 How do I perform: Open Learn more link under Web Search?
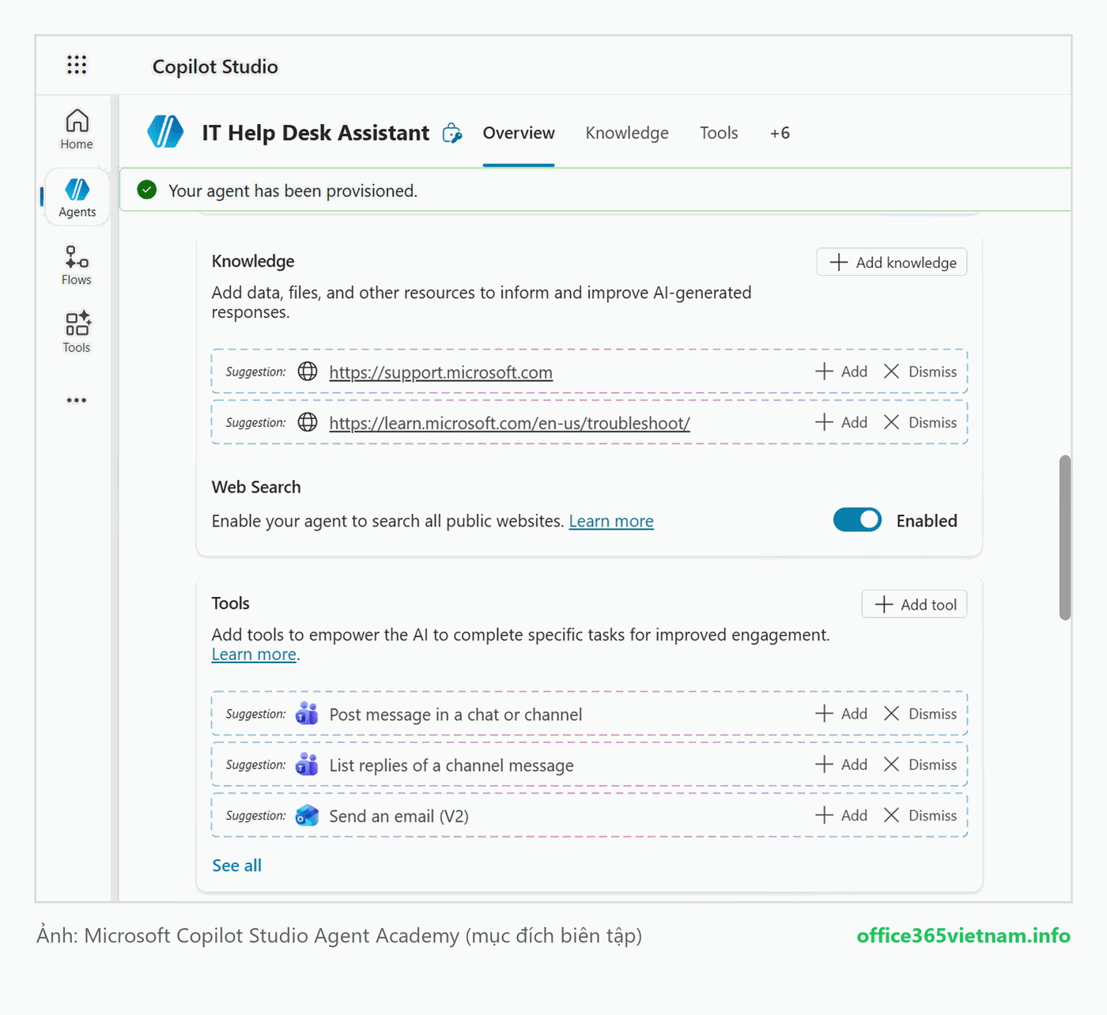[x=611, y=521]
